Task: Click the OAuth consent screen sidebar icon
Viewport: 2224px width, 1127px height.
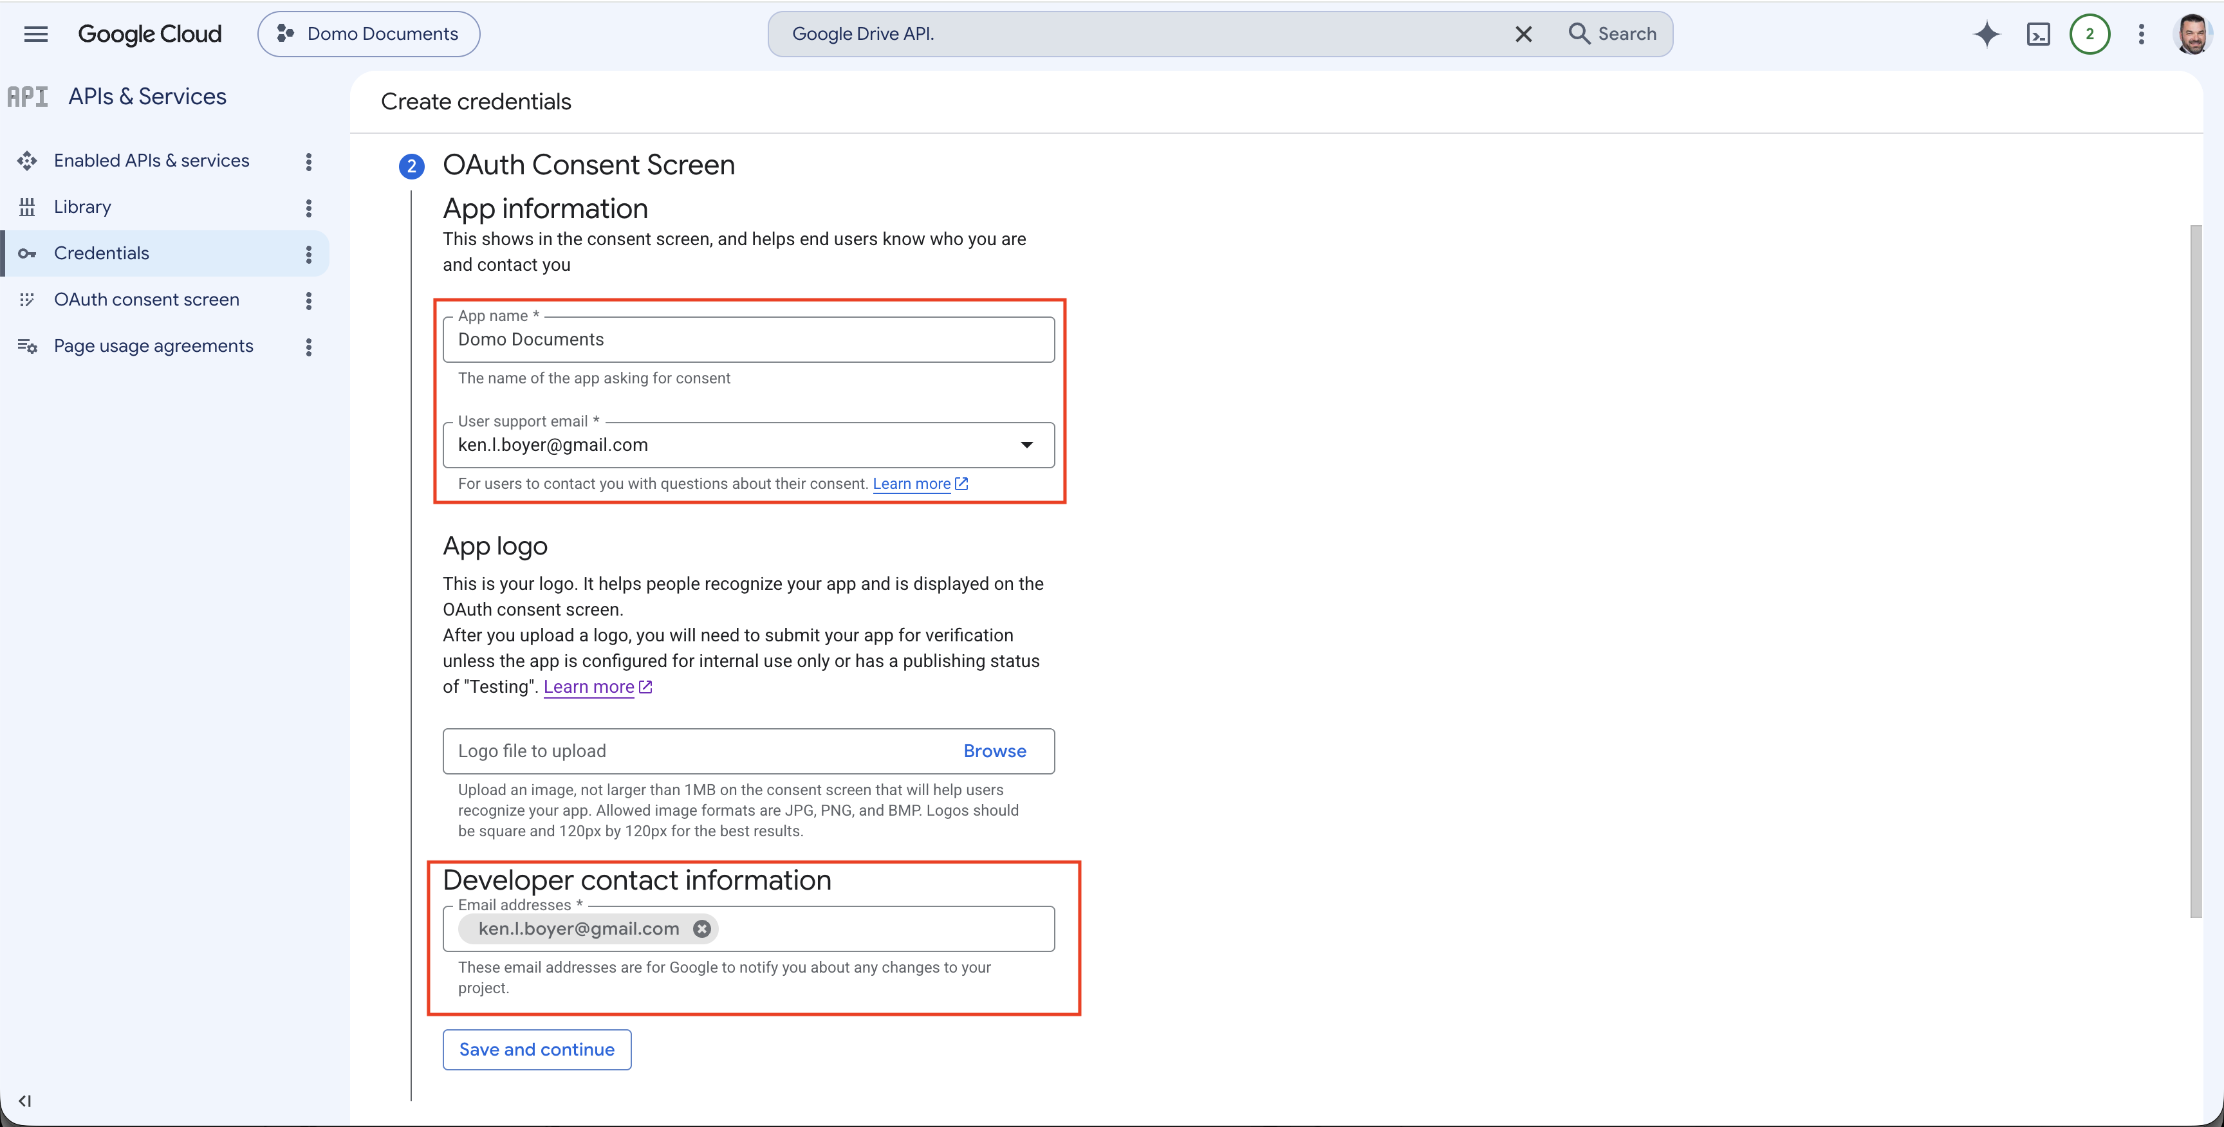Action: click(x=27, y=300)
